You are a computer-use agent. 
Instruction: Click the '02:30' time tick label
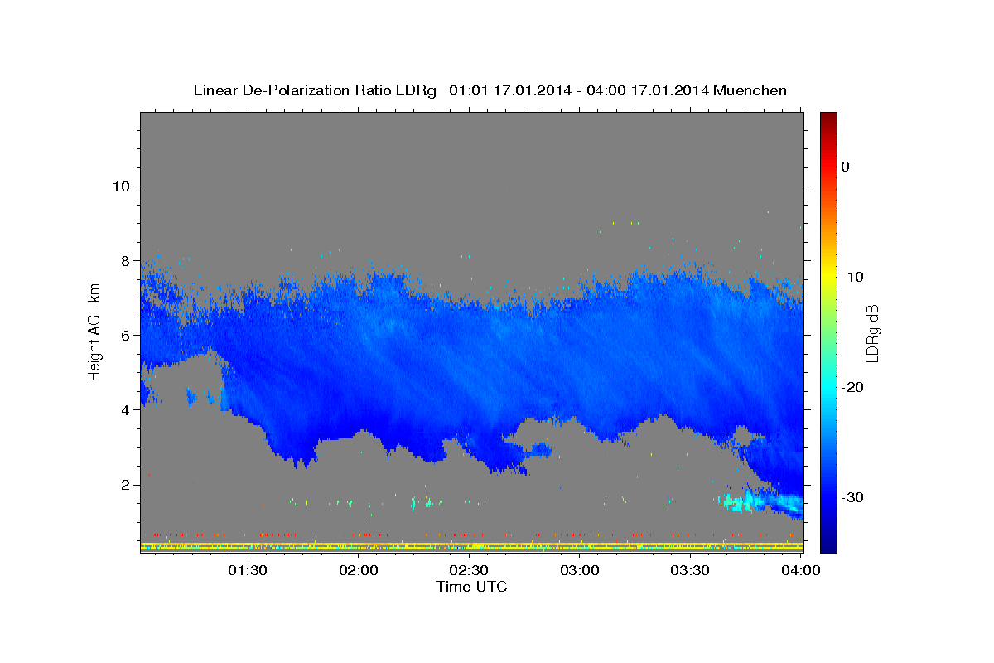click(x=469, y=571)
